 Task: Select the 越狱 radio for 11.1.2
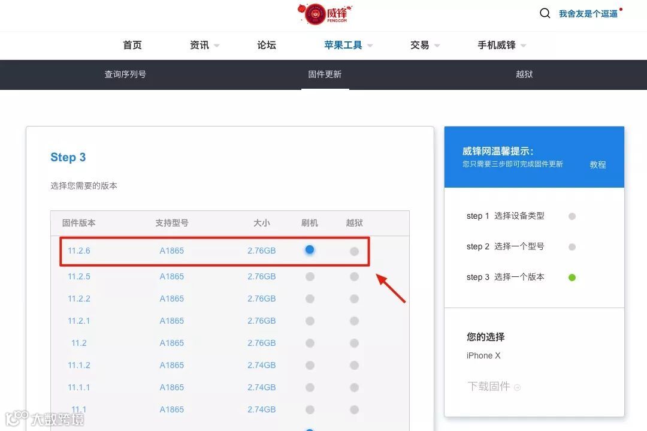pos(354,365)
